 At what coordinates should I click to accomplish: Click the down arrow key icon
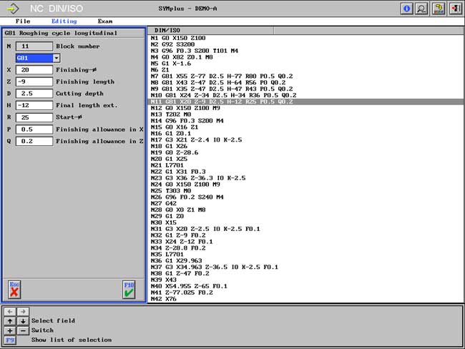pyautogui.click(x=21, y=320)
